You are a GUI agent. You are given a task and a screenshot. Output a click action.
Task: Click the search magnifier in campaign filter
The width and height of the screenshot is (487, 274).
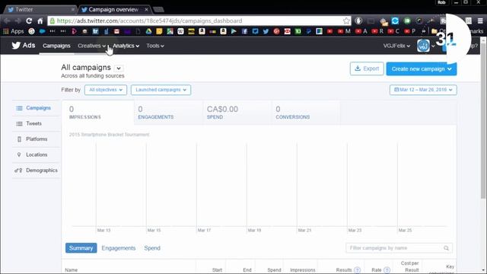pos(447,248)
